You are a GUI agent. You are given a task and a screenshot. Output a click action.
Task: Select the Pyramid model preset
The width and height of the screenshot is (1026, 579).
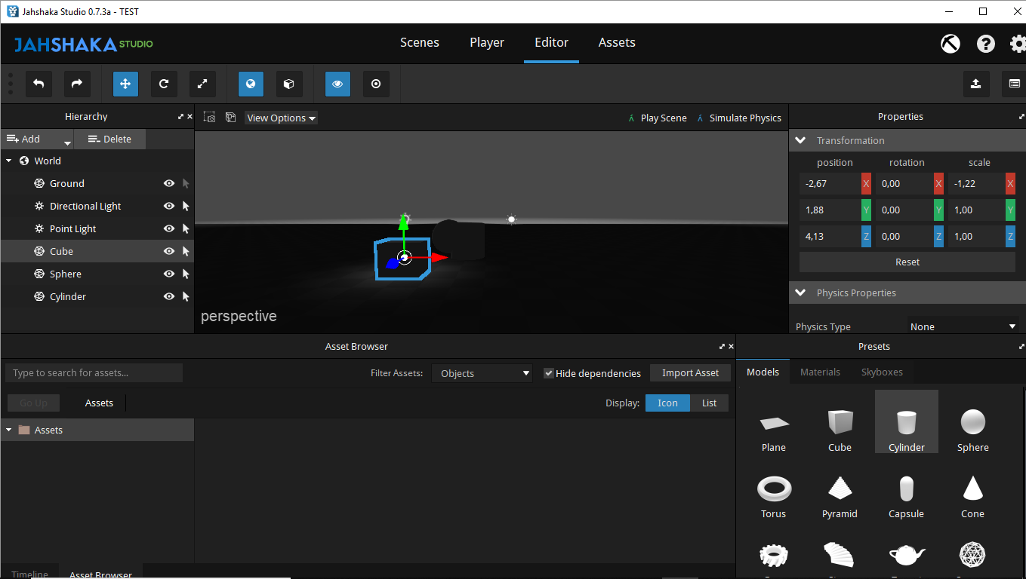point(840,497)
